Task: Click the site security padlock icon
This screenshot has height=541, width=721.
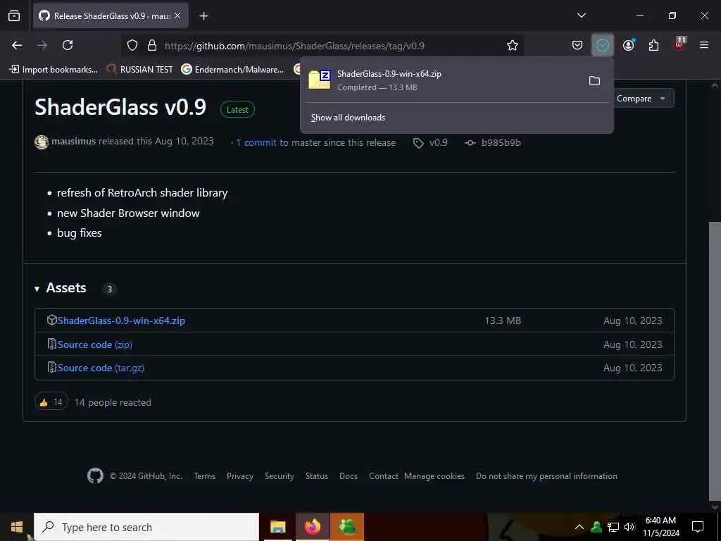Action: click(x=152, y=45)
